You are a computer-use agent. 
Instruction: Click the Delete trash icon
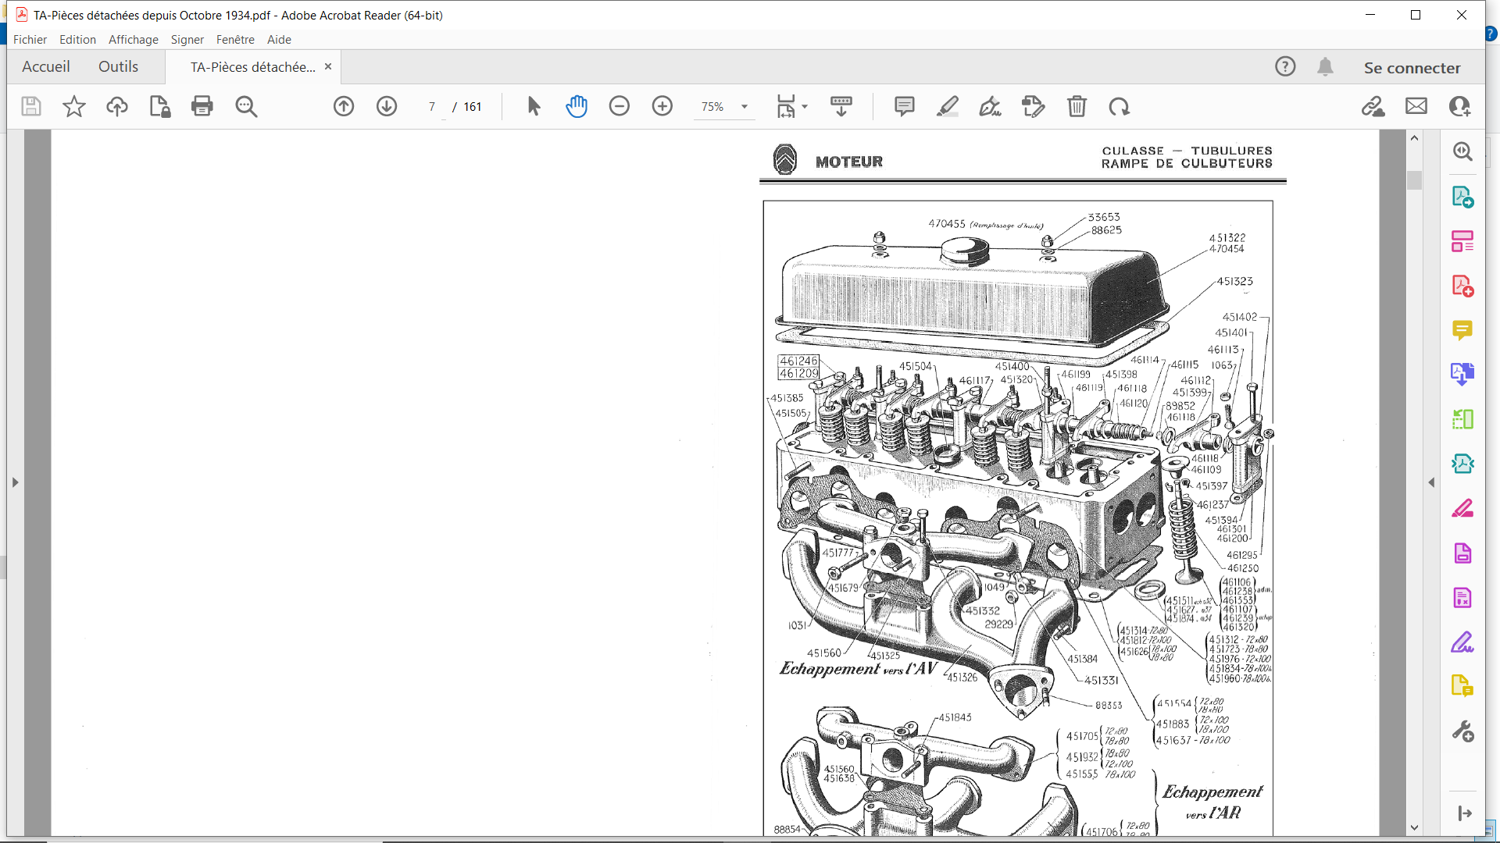point(1077,106)
